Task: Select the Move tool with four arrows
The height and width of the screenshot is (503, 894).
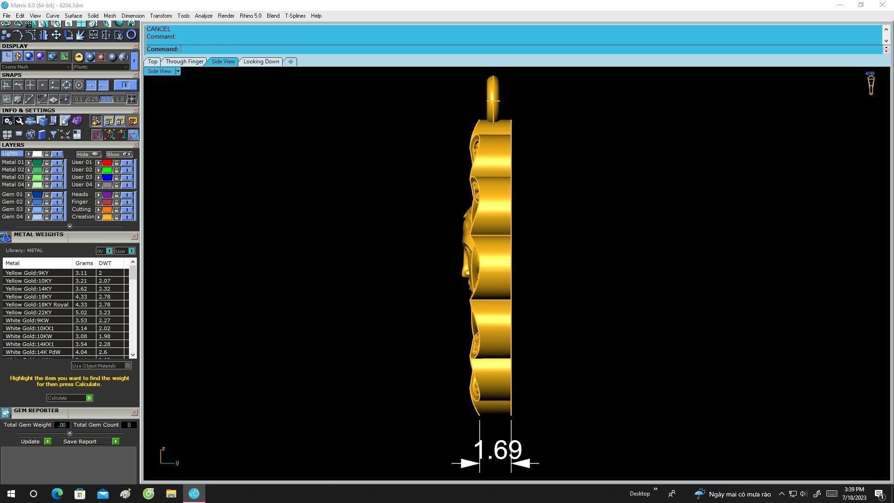Action: 56,34
